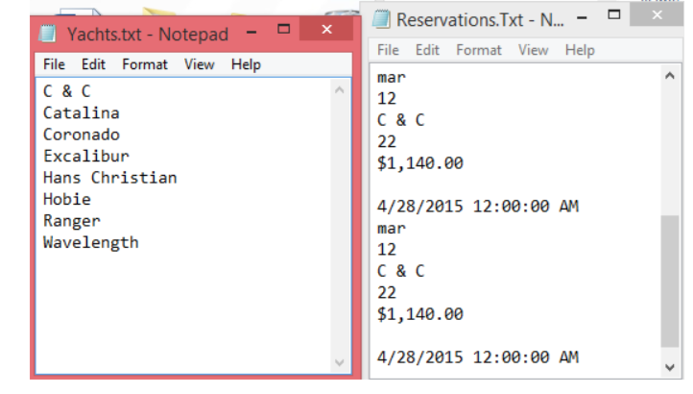Click scroll down arrow in Reservations.Txt window
Image resolution: width=693 pixels, height=394 pixels.
pos(669,366)
